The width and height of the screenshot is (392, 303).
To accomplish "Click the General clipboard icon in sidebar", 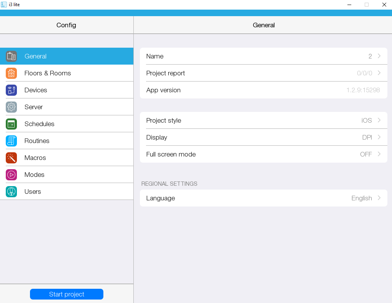I will (11, 56).
